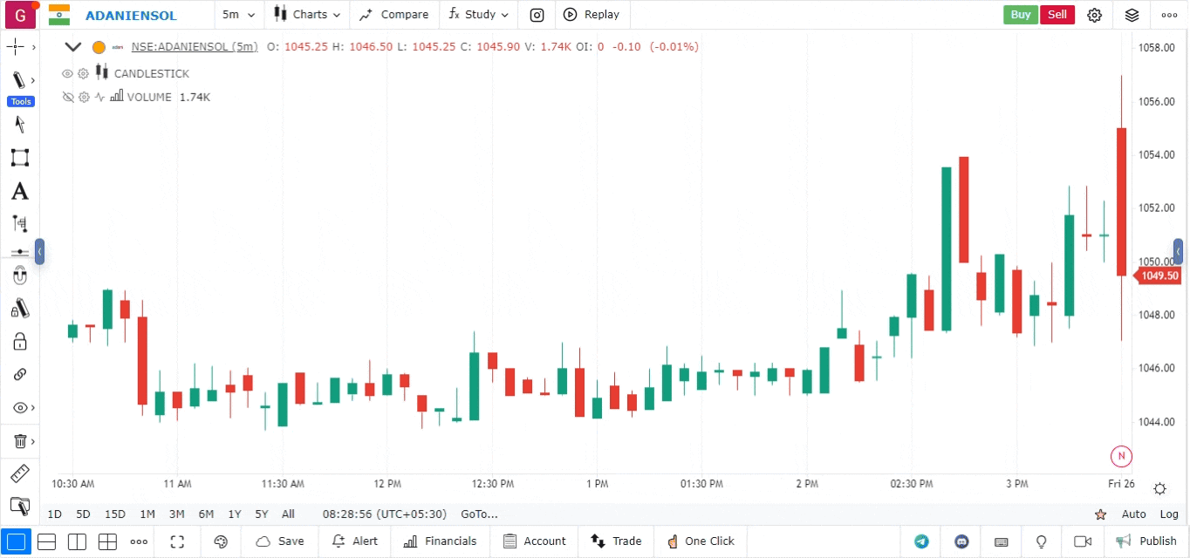This screenshot has width=1190, height=558.
Task: Select the 1M time range
Action: pos(147,514)
